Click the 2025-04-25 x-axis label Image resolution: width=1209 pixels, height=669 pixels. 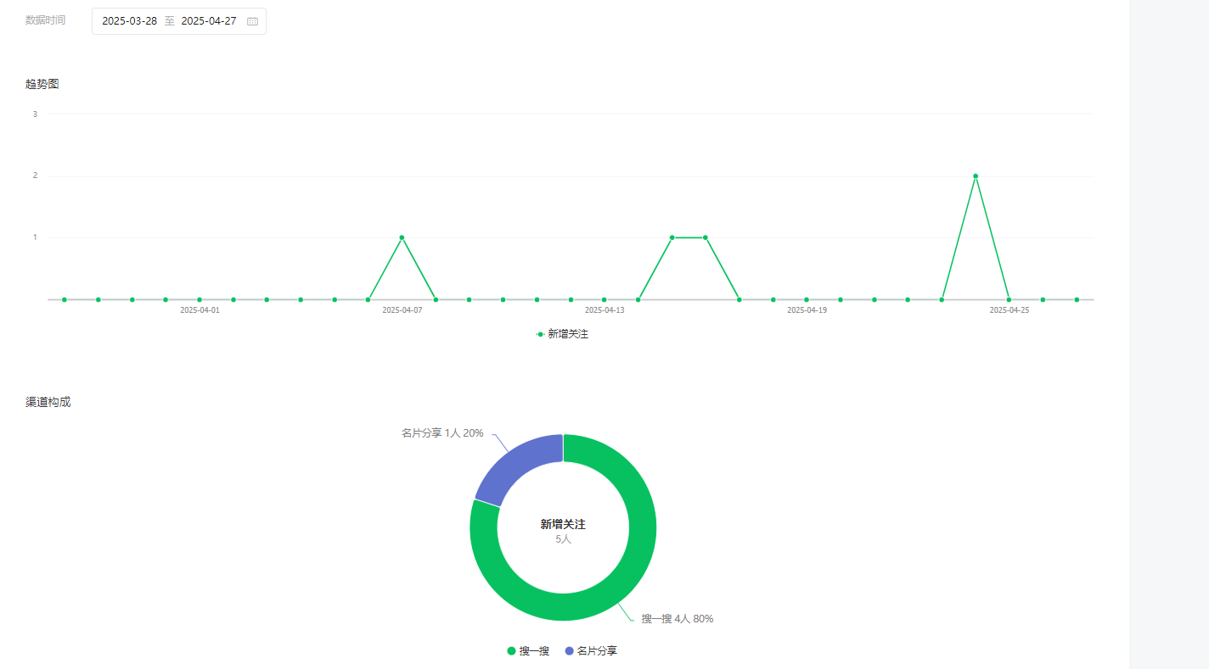(1009, 310)
